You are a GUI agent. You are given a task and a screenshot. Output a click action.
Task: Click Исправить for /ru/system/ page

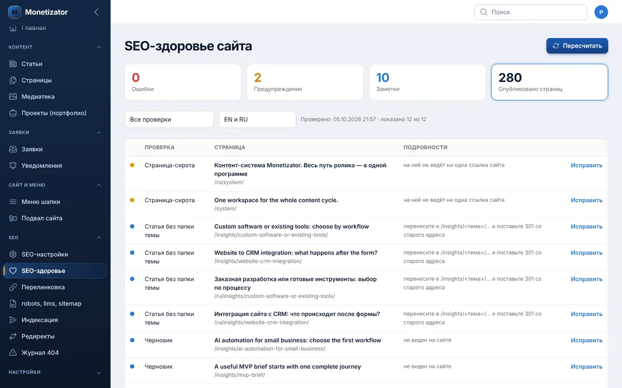(x=586, y=166)
